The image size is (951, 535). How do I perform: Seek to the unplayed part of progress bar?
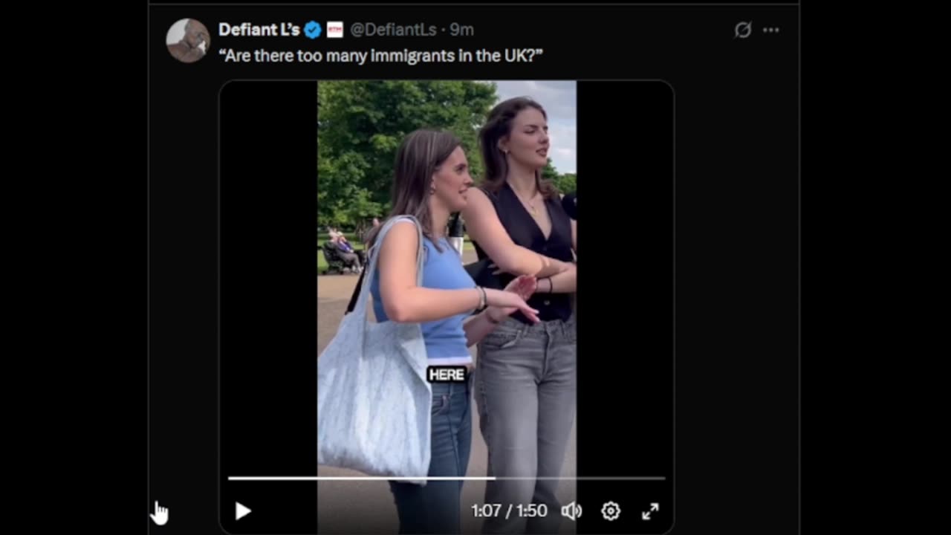coord(580,478)
